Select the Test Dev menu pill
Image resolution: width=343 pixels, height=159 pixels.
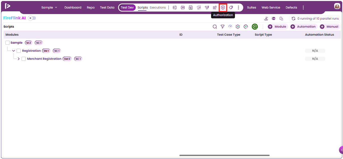127,8
